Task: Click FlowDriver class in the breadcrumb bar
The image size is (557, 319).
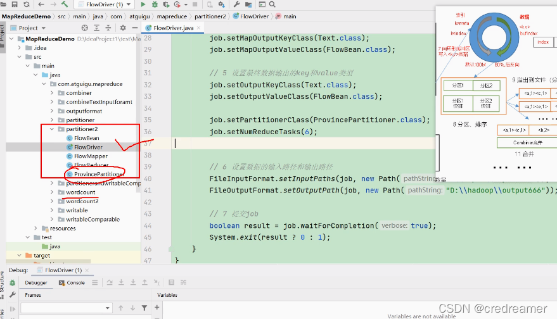Action: point(251,16)
